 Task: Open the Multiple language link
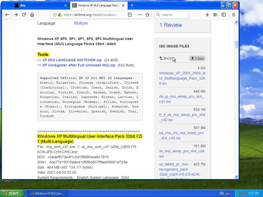pyautogui.click(x=81, y=23)
